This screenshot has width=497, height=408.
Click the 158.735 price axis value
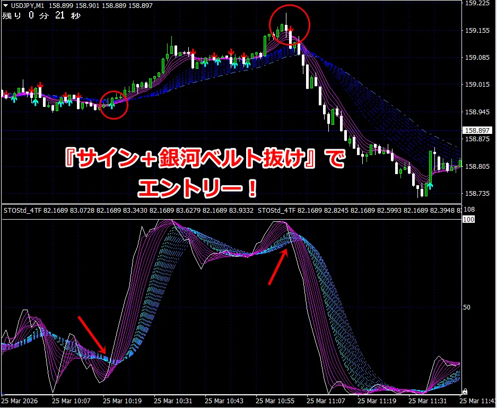[476, 194]
